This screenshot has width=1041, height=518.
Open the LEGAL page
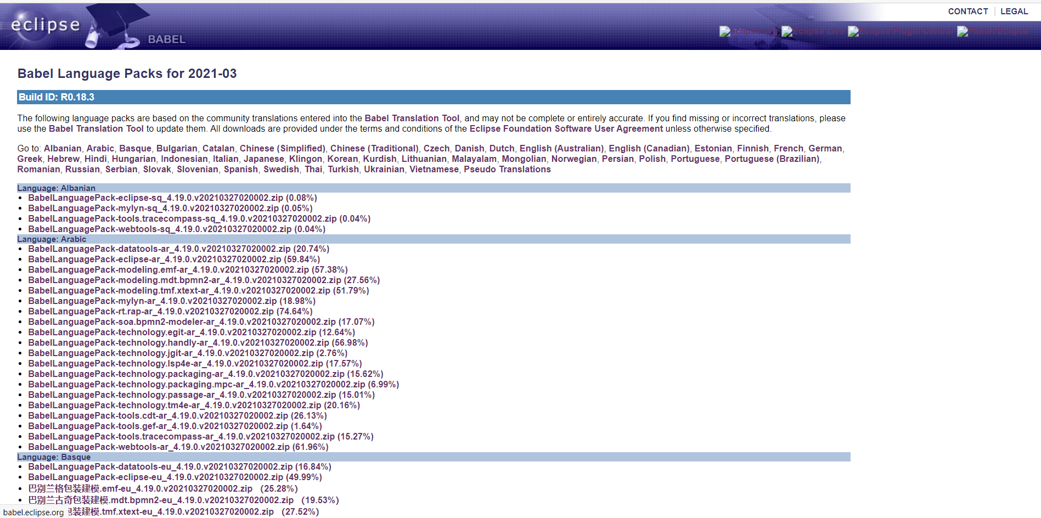pos(1014,12)
